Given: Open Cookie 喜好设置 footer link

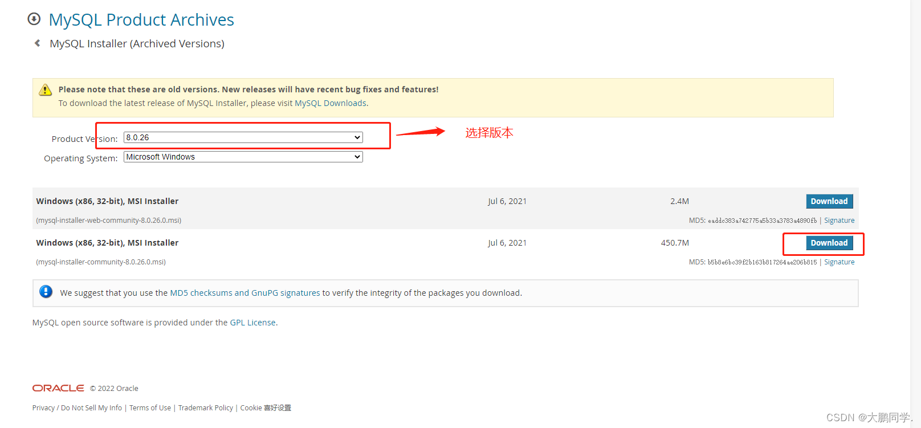Looking at the screenshot, I should coord(266,408).
